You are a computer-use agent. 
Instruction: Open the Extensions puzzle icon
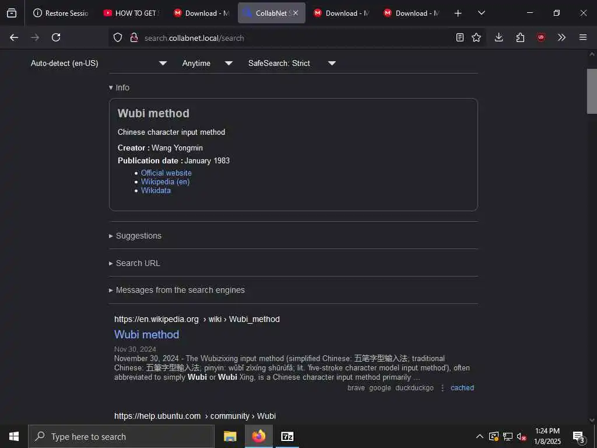coord(520,37)
